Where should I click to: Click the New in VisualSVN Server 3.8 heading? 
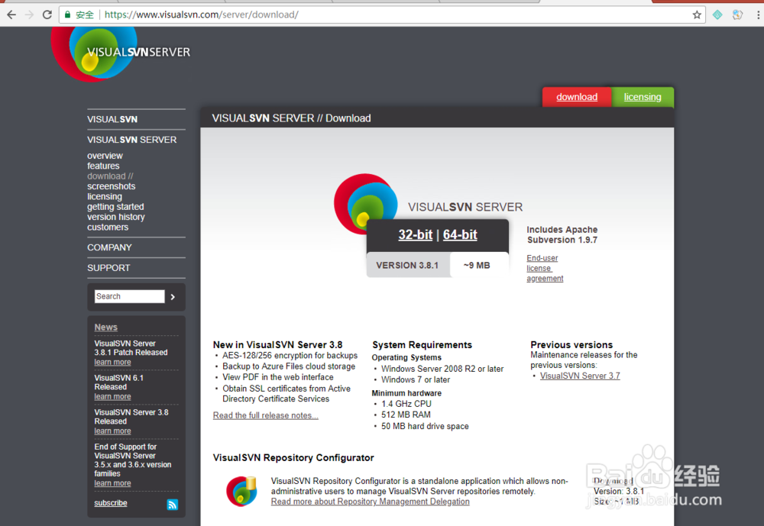coord(278,345)
